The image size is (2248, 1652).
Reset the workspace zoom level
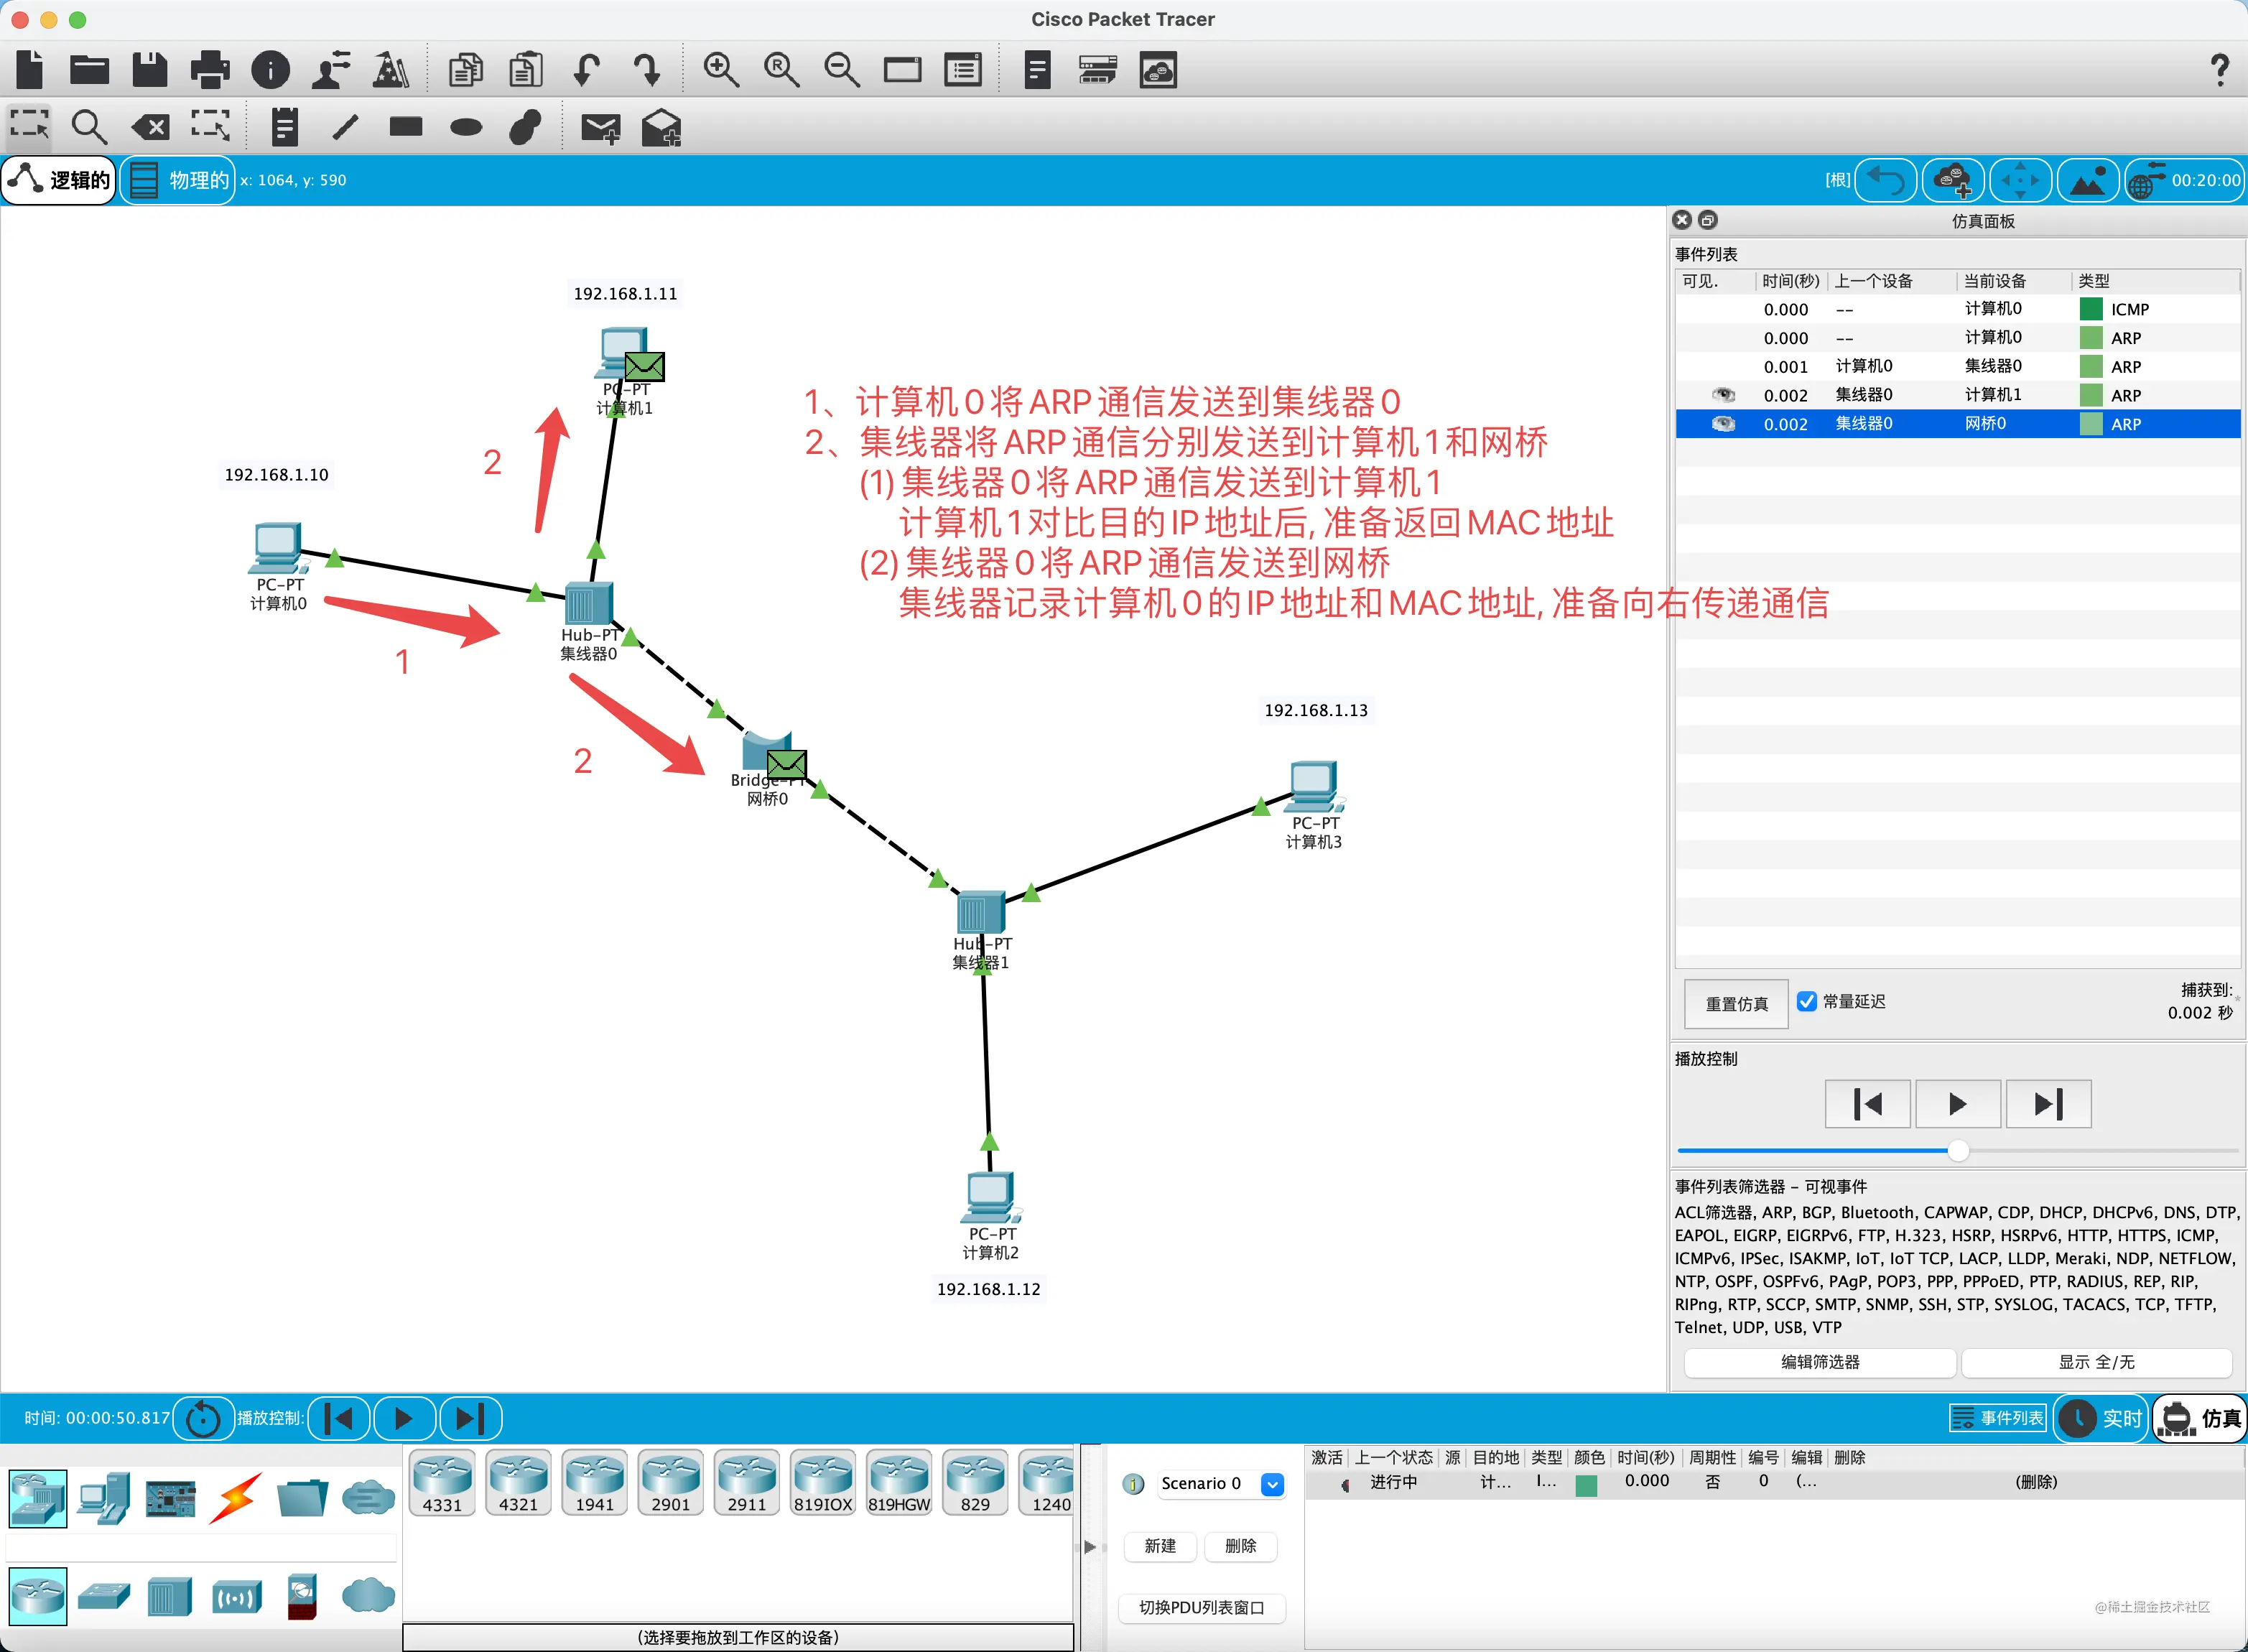tap(781, 70)
